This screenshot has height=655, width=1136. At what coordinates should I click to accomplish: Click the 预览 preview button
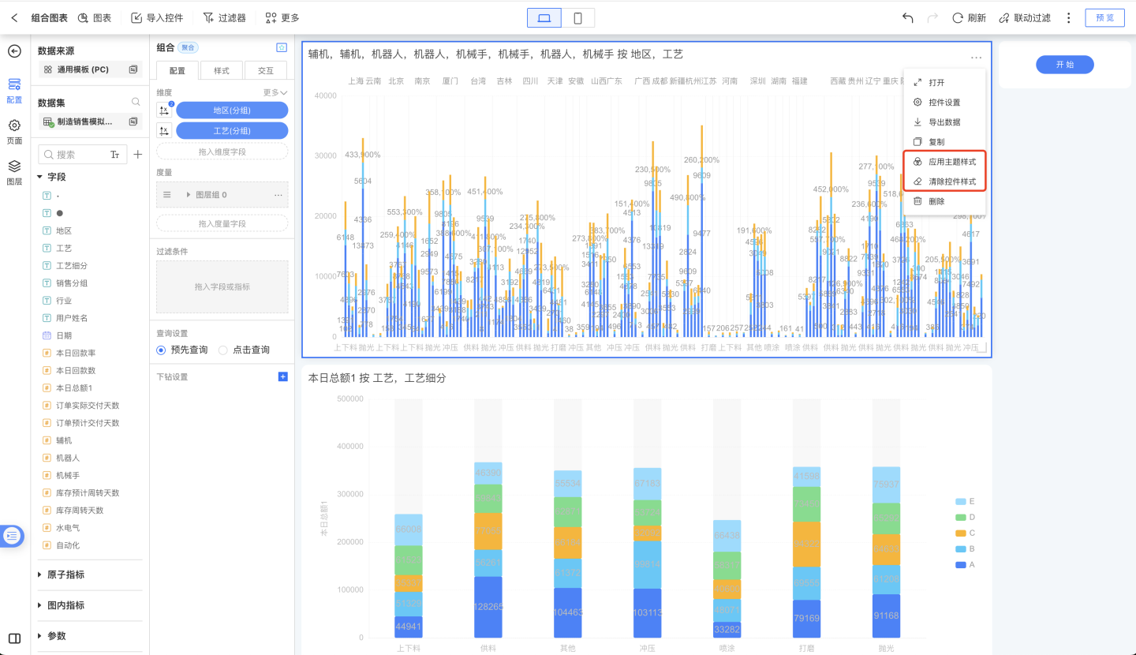tap(1104, 17)
